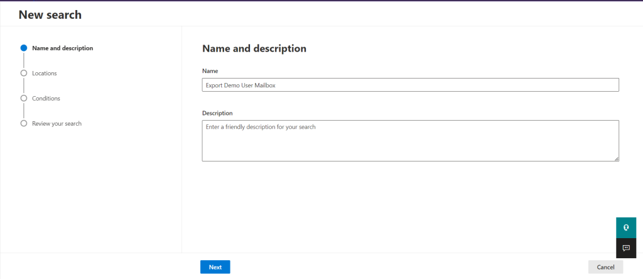Screen dimensions: 643x279
Task: Click the filled blue Name and description step circle
Action: (x=24, y=48)
